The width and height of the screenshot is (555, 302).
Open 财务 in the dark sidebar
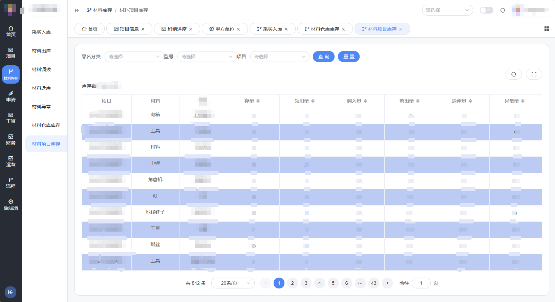pos(11,139)
